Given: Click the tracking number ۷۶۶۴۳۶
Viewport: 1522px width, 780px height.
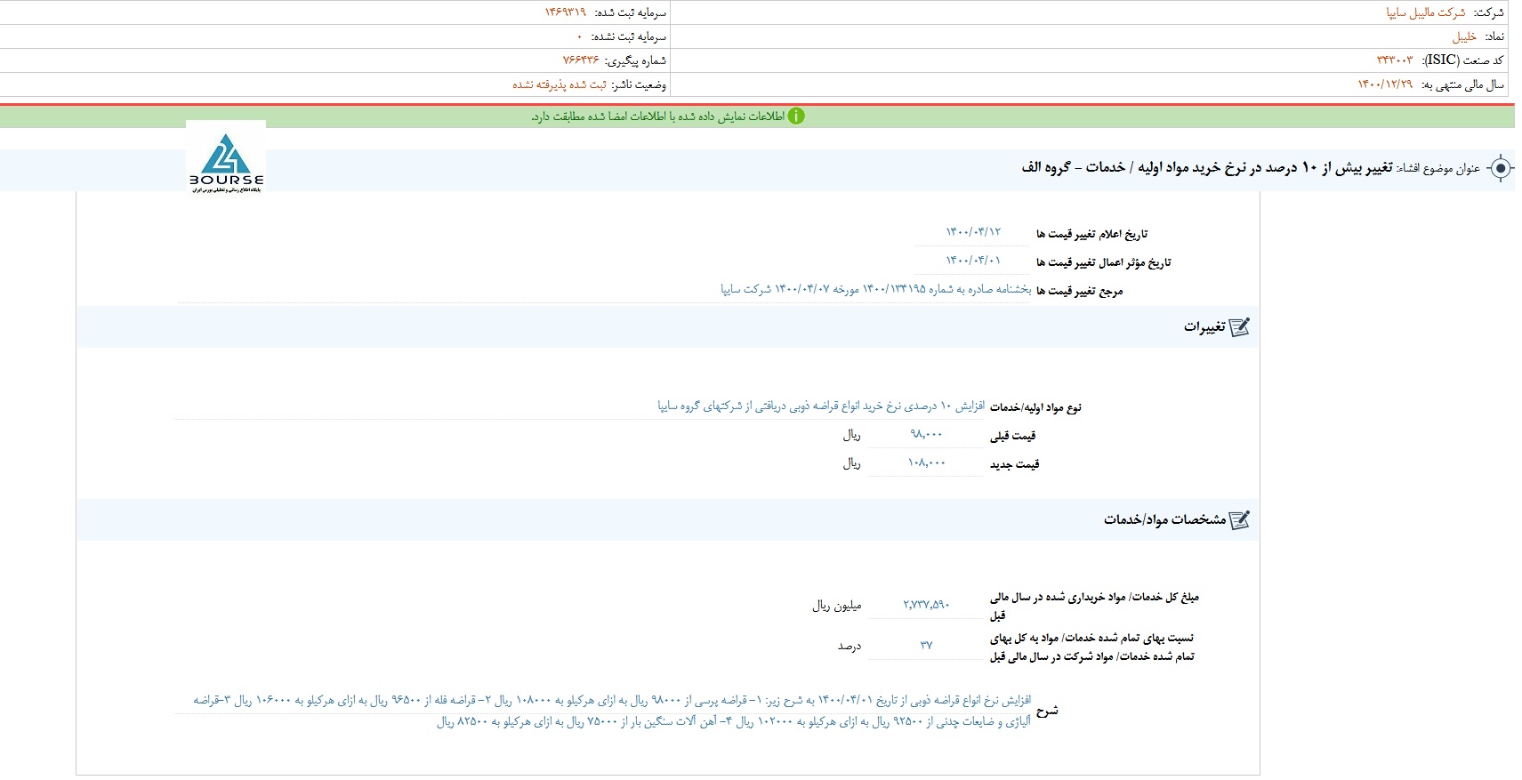Looking at the screenshot, I should pos(582,60).
